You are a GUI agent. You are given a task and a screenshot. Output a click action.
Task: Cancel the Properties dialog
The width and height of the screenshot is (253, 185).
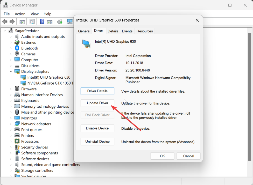tap(188, 156)
